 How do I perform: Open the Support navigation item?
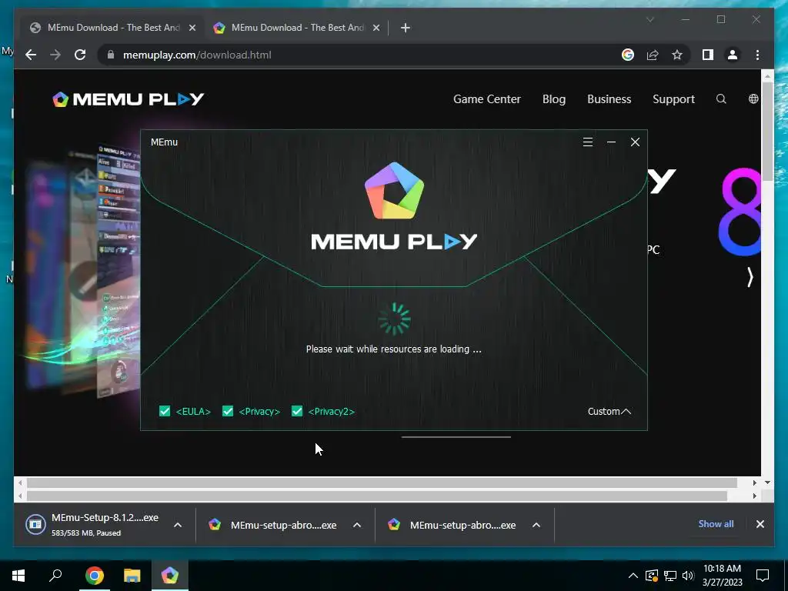pyautogui.click(x=673, y=99)
